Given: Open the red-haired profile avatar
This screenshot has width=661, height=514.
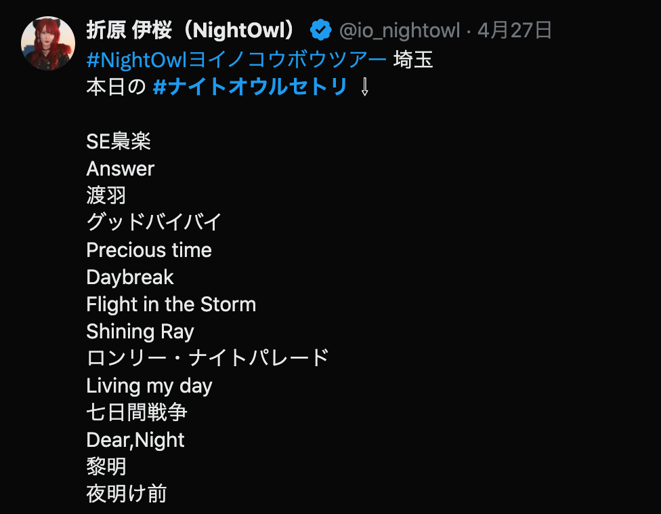Looking at the screenshot, I should coord(48,43).
